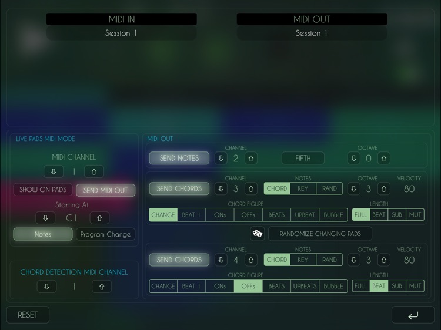The width and height of the screenshot is (441, 330).
Task: Click the RESET button
Action: click(28, 315)
